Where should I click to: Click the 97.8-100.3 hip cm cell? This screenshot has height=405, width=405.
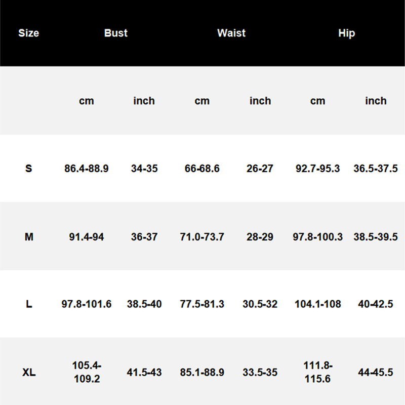(317, 236)
